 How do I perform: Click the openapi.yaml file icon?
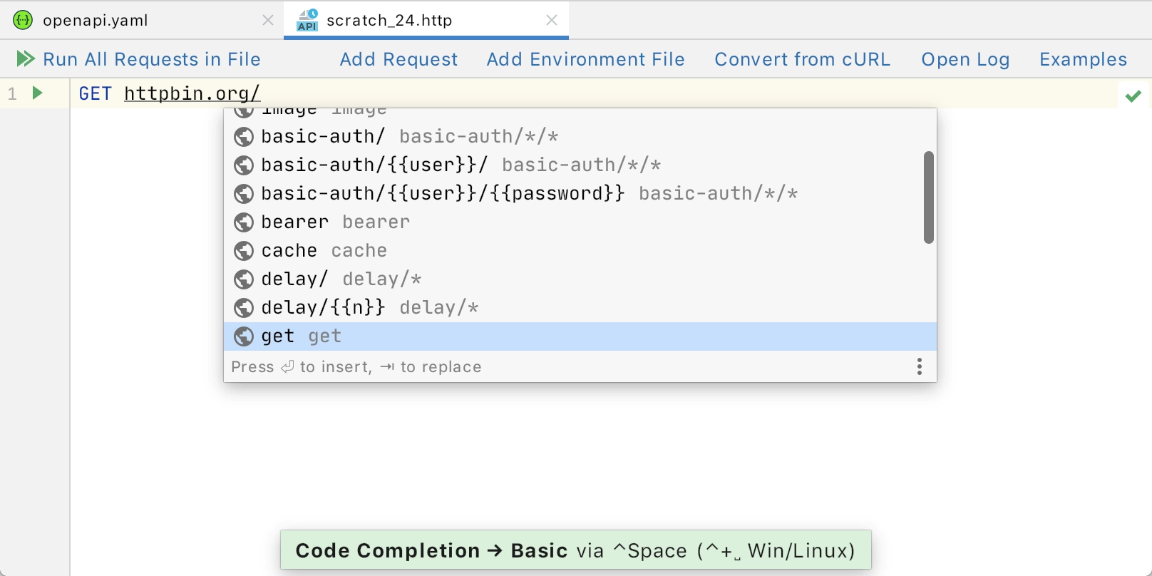tap(23, 20)
